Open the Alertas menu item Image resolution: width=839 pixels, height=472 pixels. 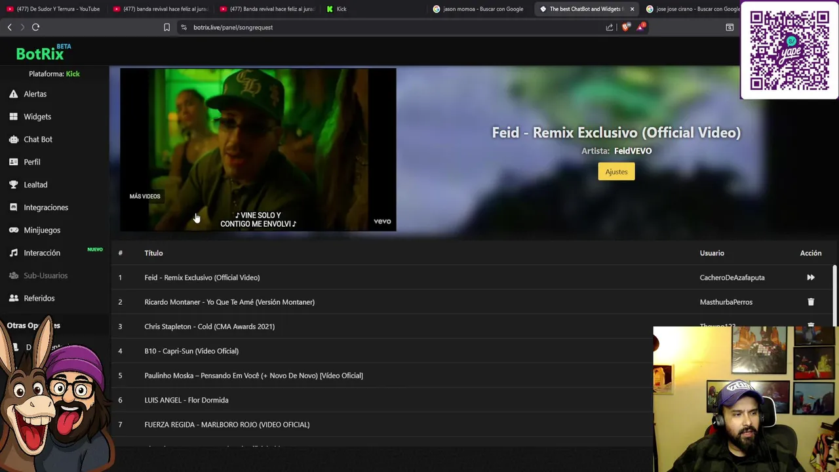point(35,94)
